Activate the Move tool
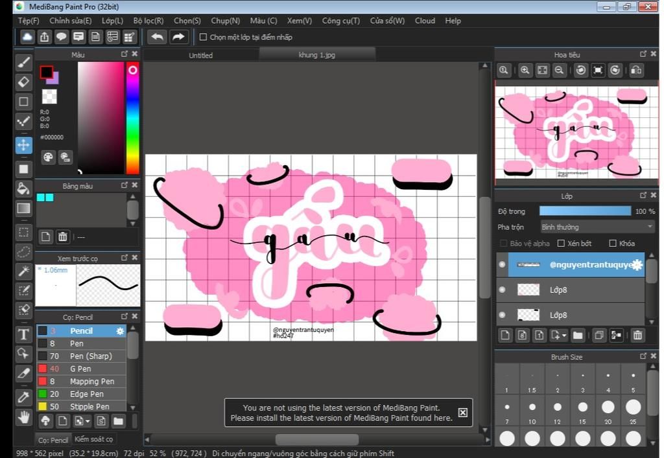Screen dimensions: 664x458 tap(24, 145)
